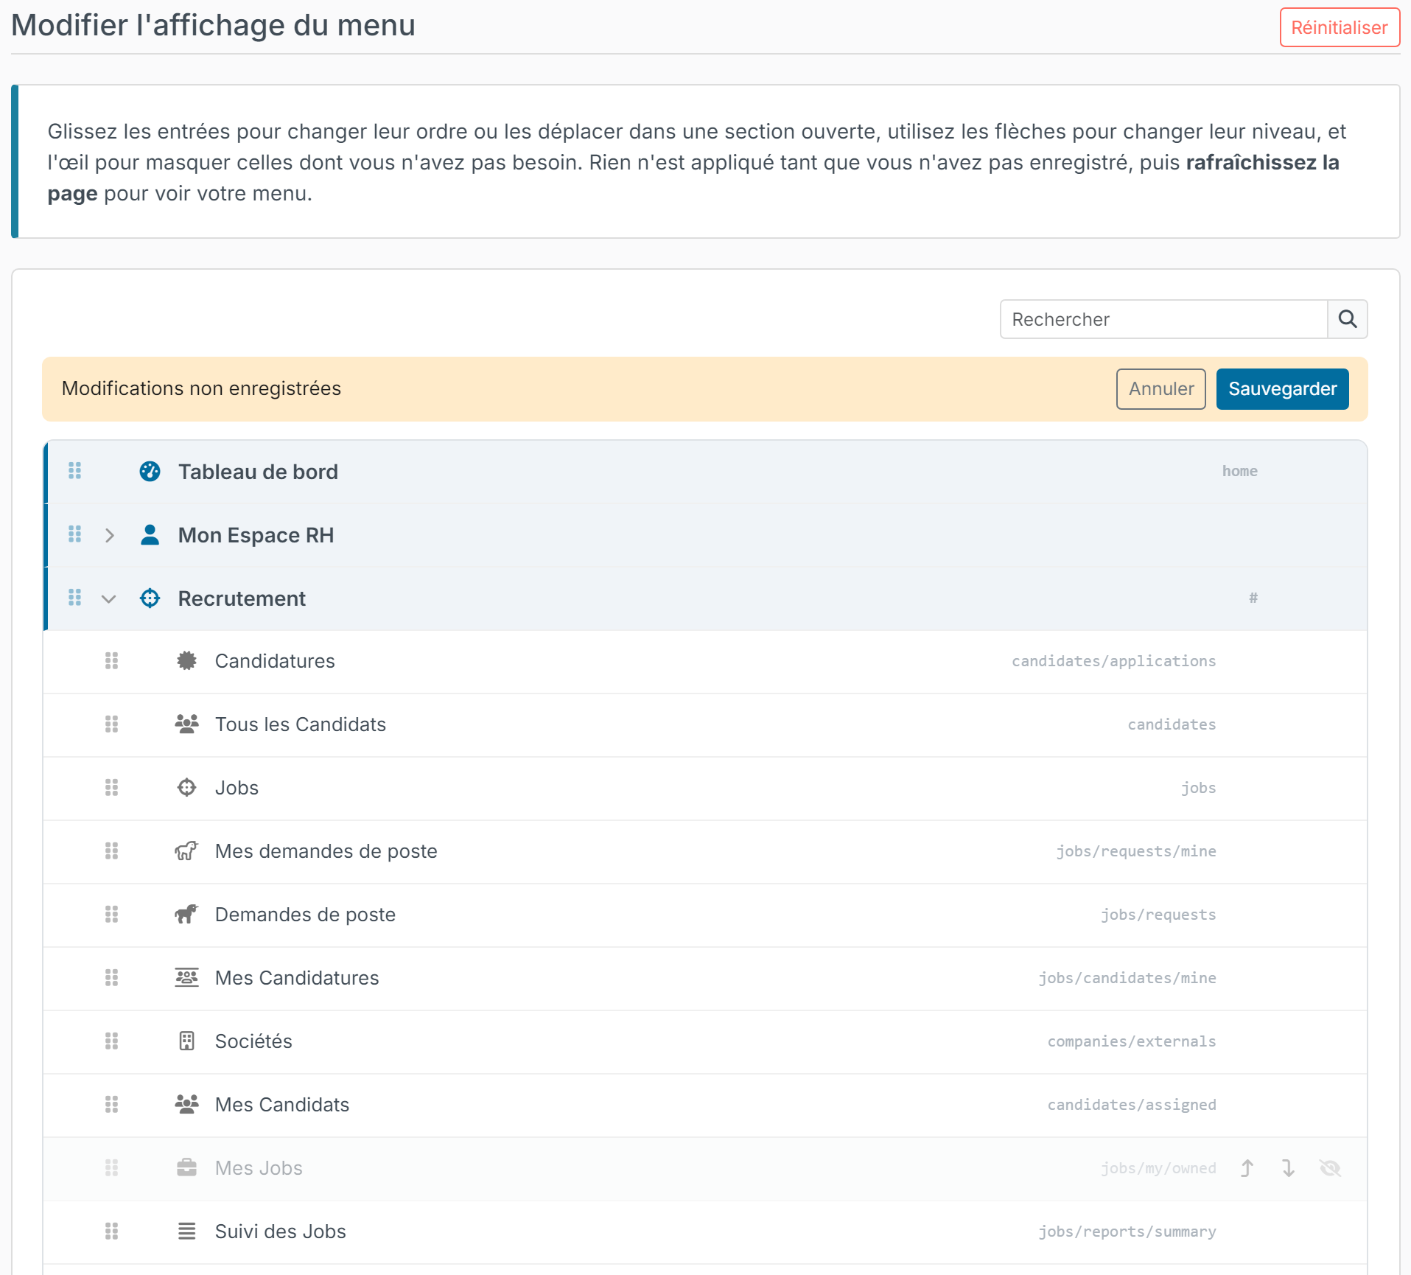This screenshot has width=1411, height=1275.
Task: Click drag handle for Tableau de bord
Action: tap(74, 471)
